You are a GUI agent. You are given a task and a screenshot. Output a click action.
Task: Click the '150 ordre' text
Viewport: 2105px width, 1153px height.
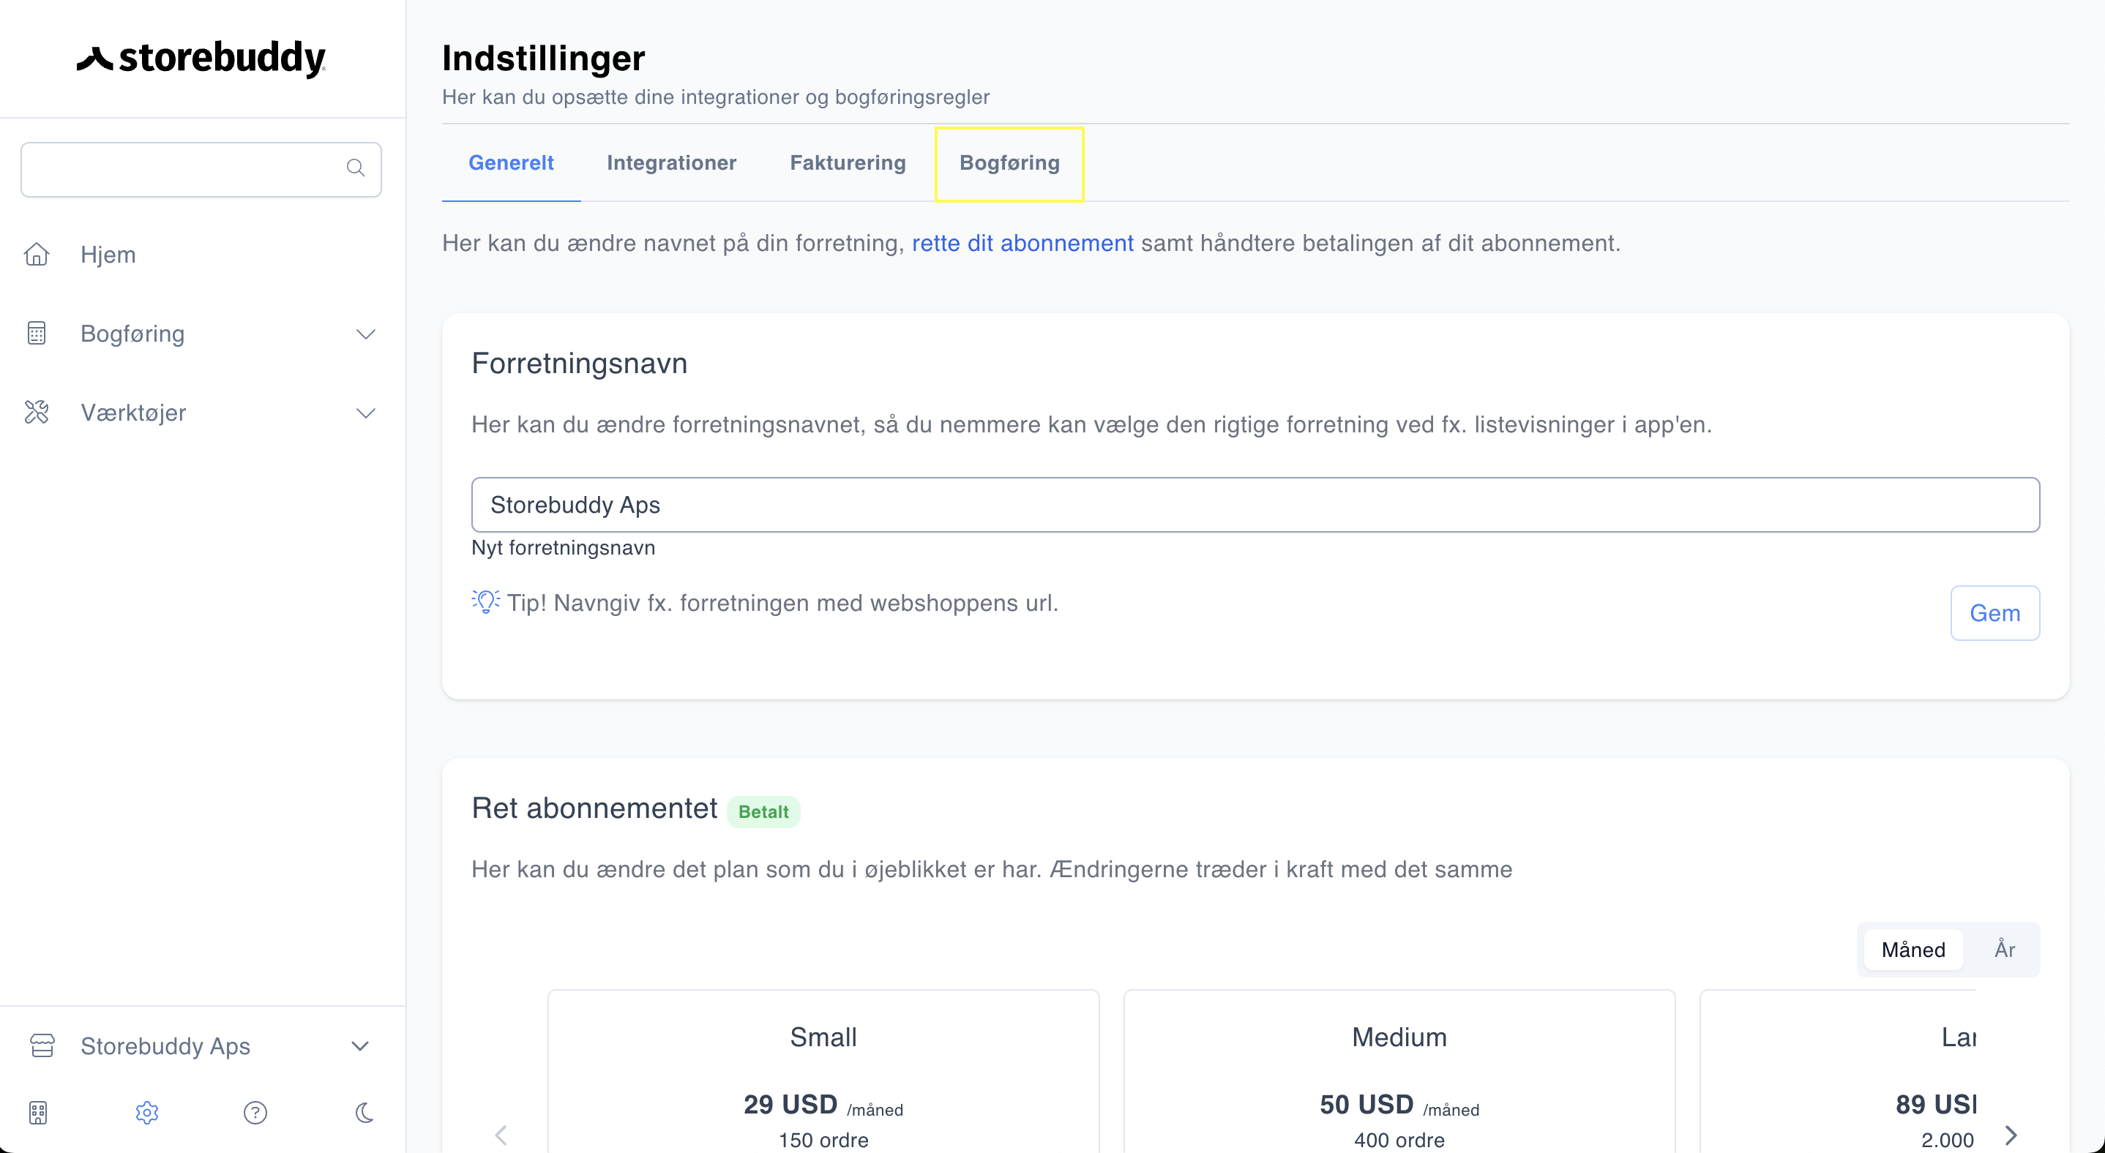tap(823, 1140)
